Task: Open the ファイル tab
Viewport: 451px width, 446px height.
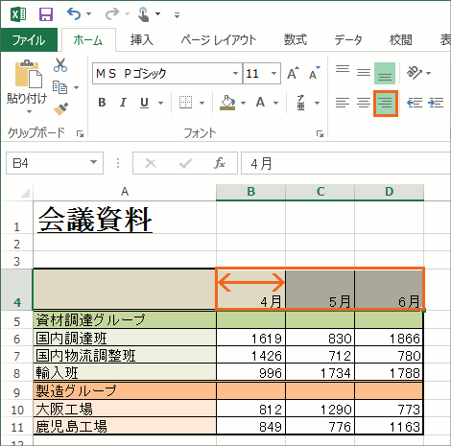Action: [29, 40]
